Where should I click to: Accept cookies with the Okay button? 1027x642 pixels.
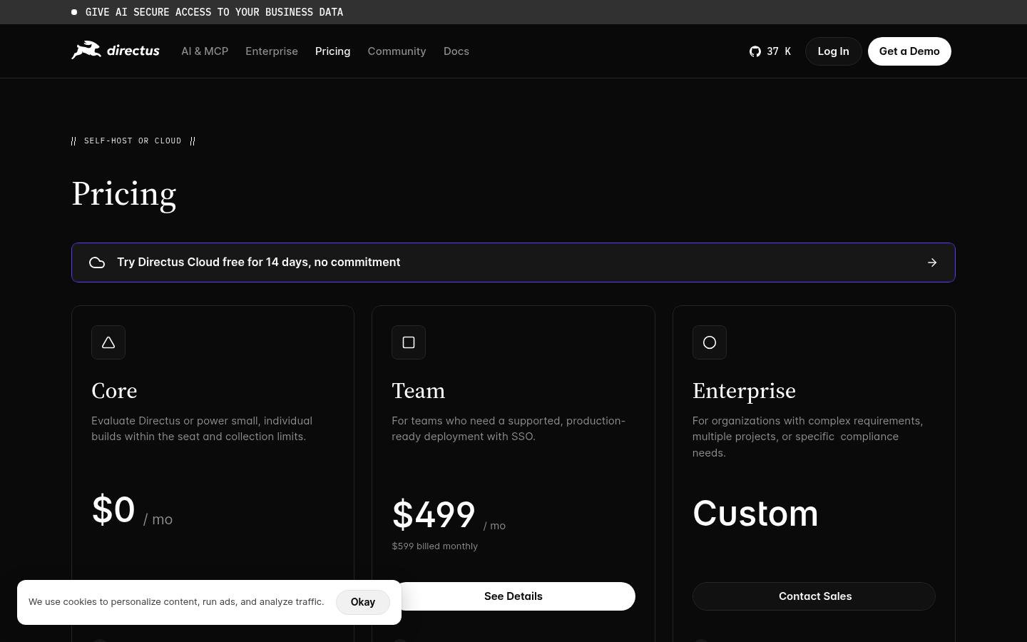coord(363,602)
